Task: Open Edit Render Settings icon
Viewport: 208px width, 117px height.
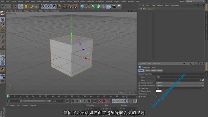Action: pyautogui.click(x=76, y=6)
